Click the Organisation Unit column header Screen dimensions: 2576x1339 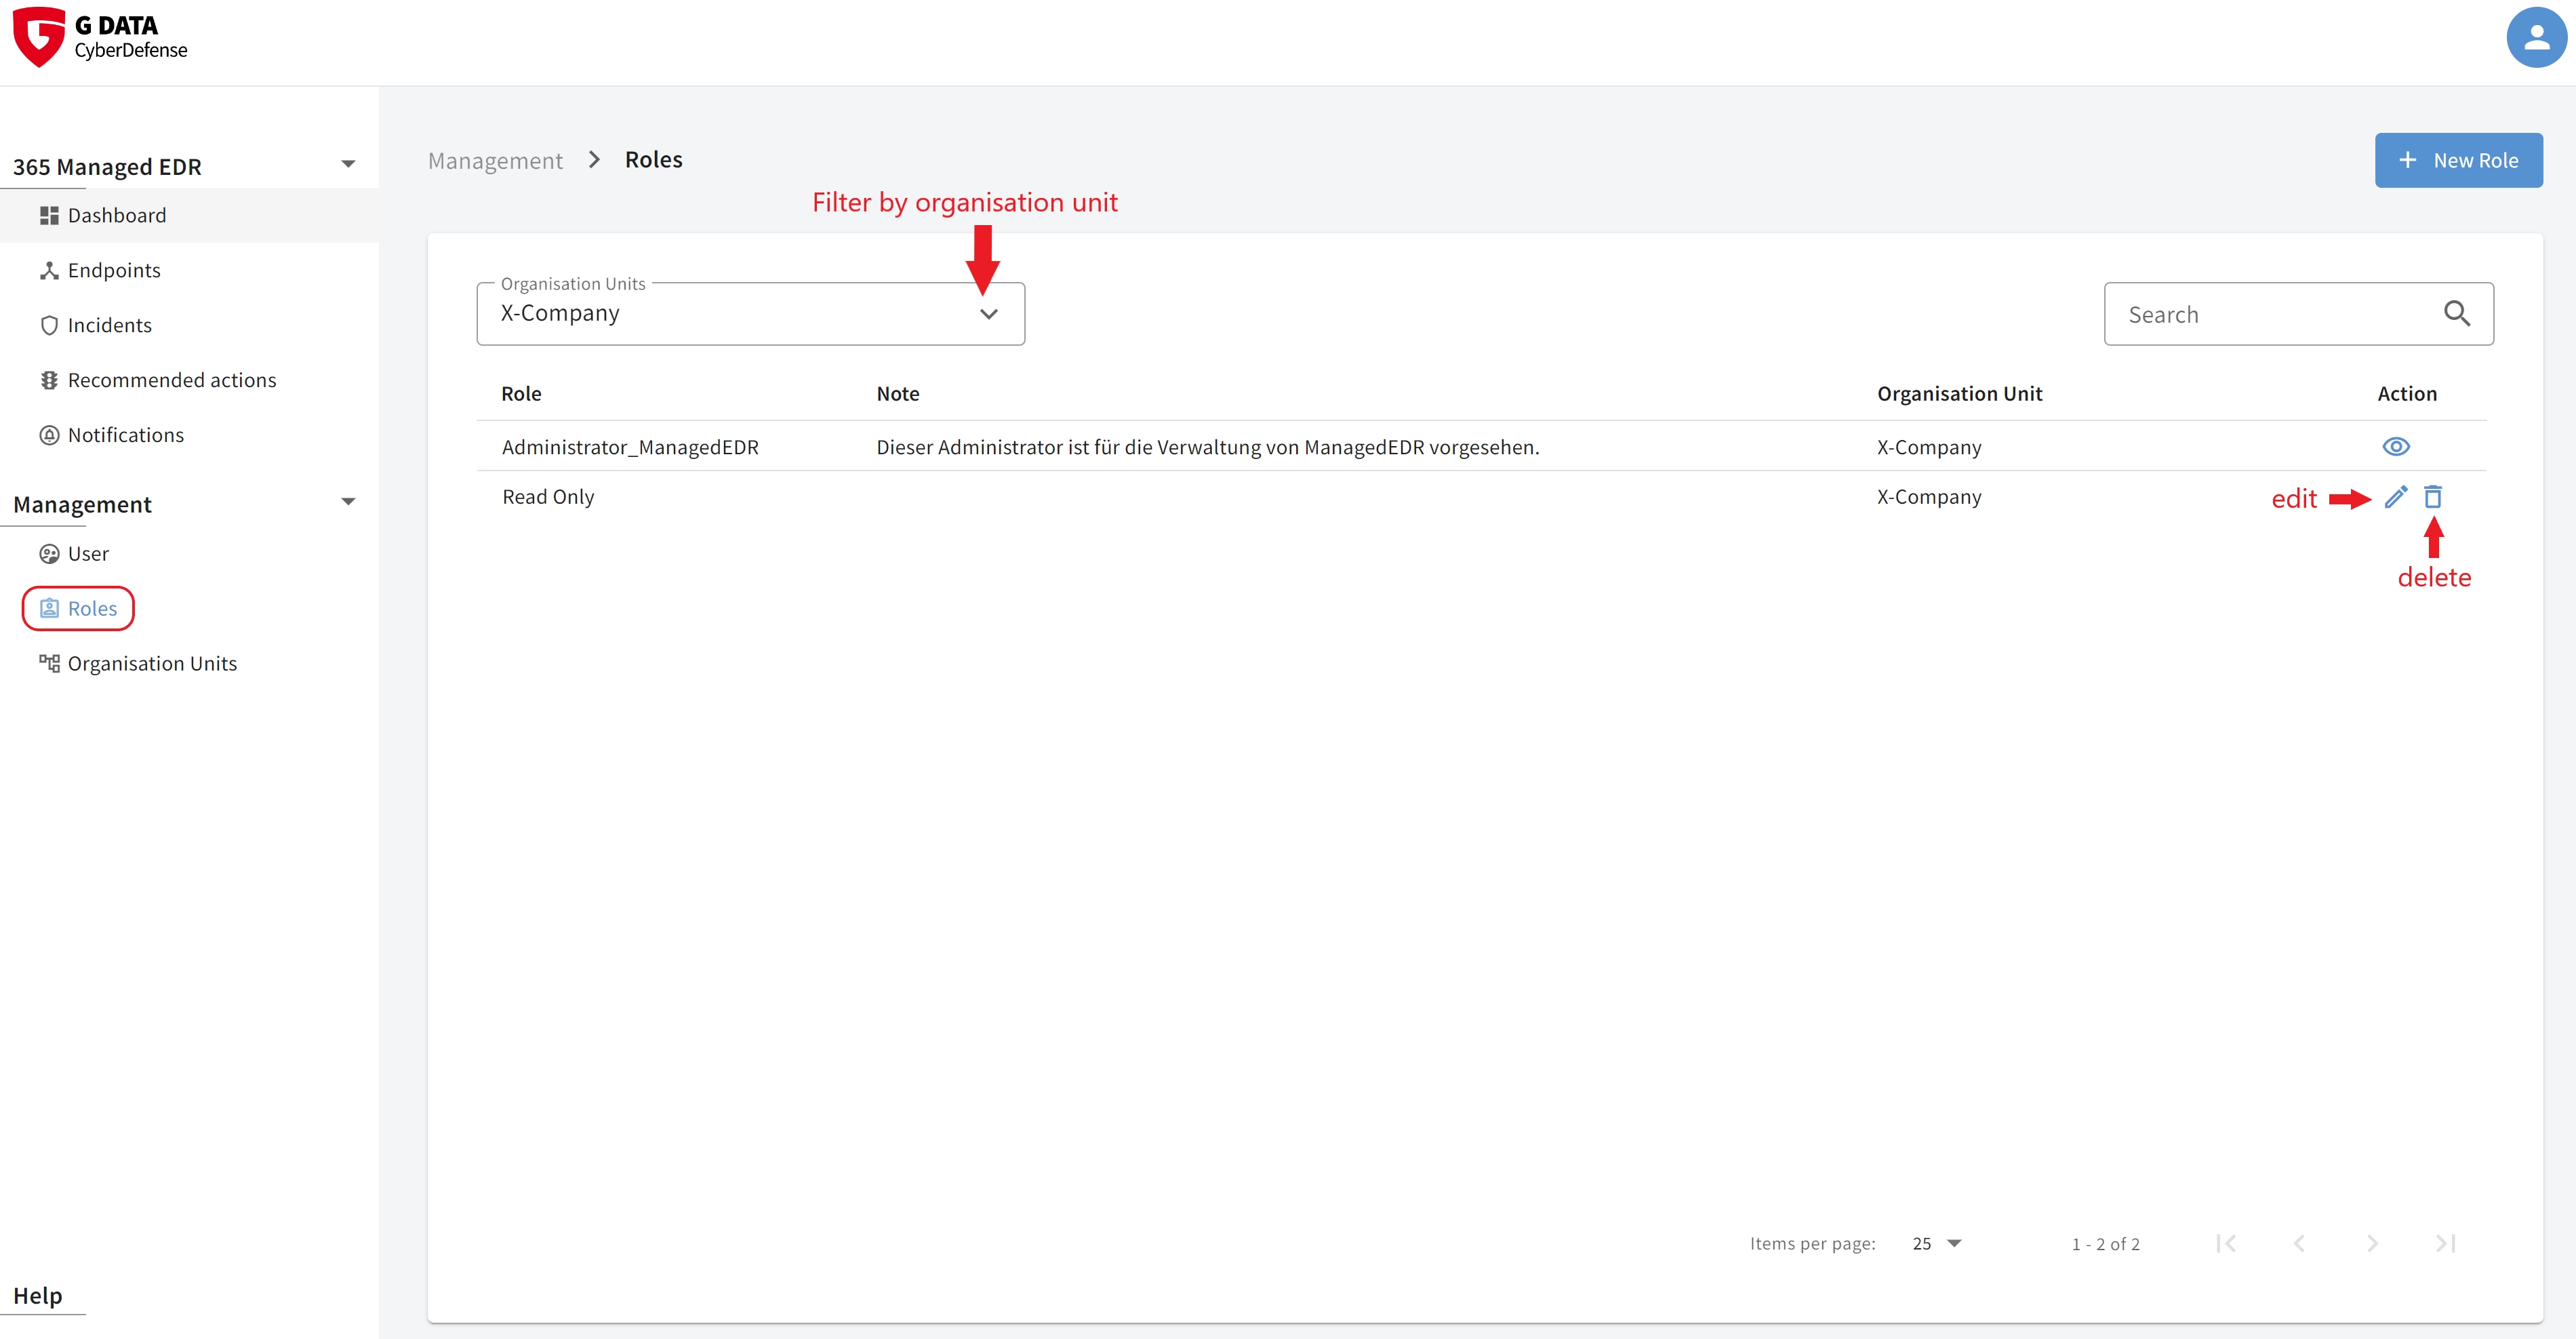(1959, 393)
